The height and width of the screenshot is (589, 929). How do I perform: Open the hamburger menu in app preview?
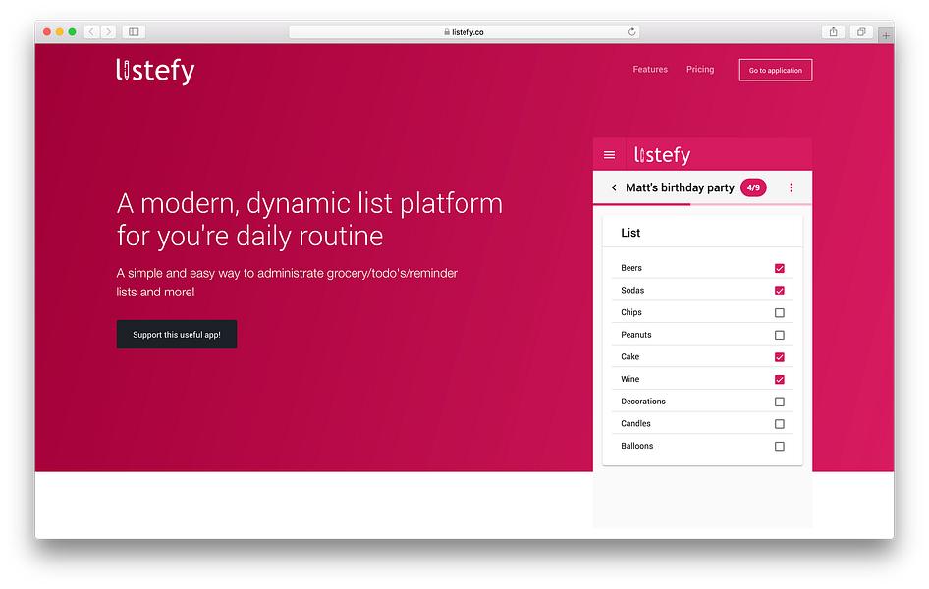[609, 155]
